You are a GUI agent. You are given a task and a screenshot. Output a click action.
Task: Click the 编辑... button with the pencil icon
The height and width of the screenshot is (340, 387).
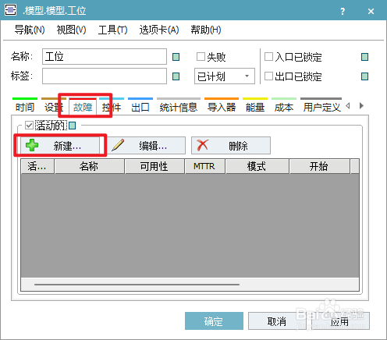(146, 145)
